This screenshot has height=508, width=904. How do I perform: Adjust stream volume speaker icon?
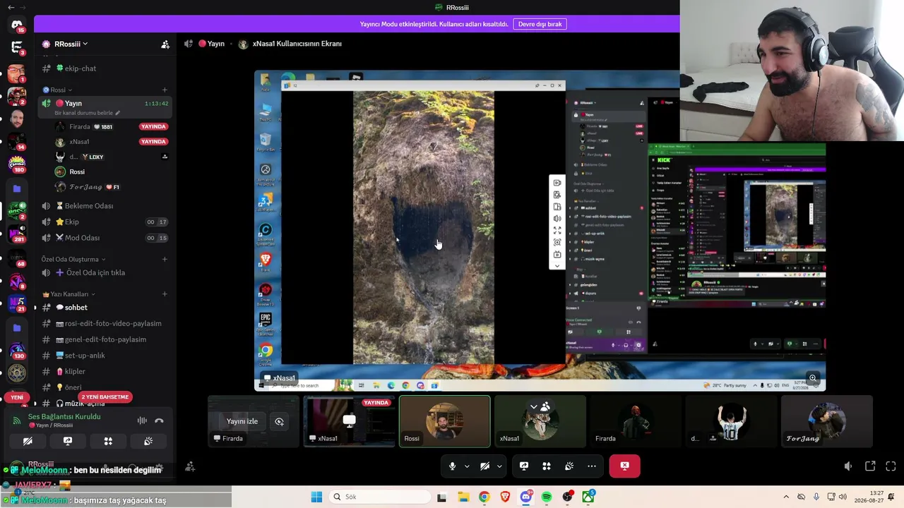(x=848, y=466)
